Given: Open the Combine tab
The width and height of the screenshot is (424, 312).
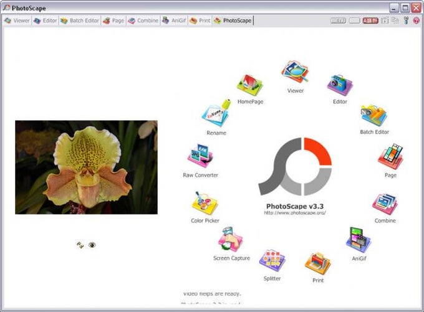Looking at the screenshot, I should (x=143, y=21).
